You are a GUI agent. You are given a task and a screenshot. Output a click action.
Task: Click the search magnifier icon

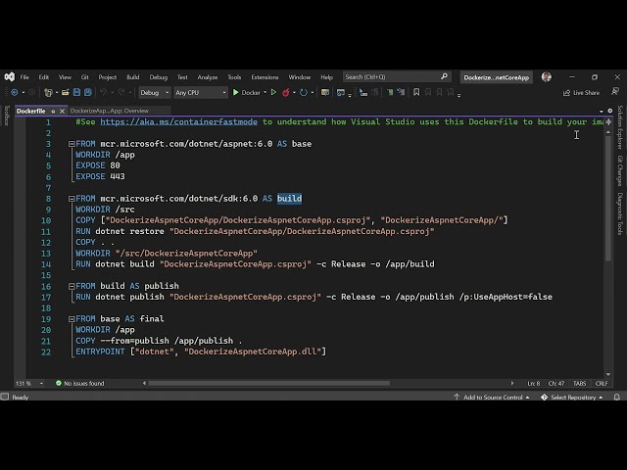click(444, 76)
